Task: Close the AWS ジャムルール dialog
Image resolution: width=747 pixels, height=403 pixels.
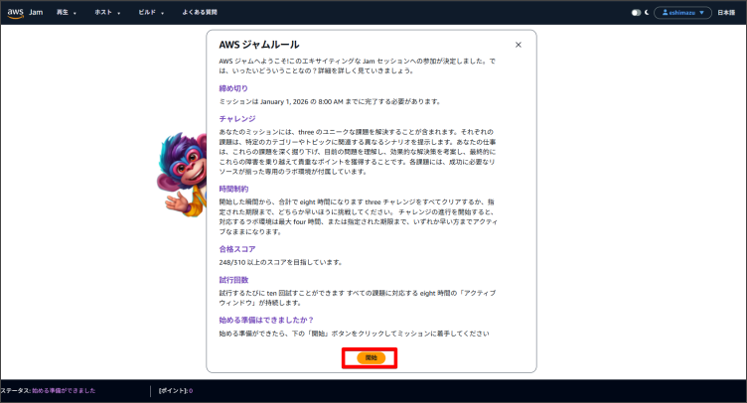Action: pyautogui.click(x=518, y=45)
